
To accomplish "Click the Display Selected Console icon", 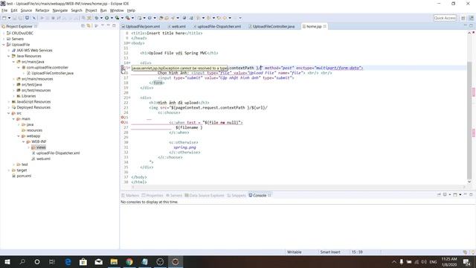I will coord(445,195).
